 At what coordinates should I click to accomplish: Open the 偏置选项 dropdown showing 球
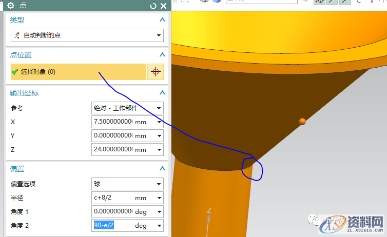click(x=127, y=184)
